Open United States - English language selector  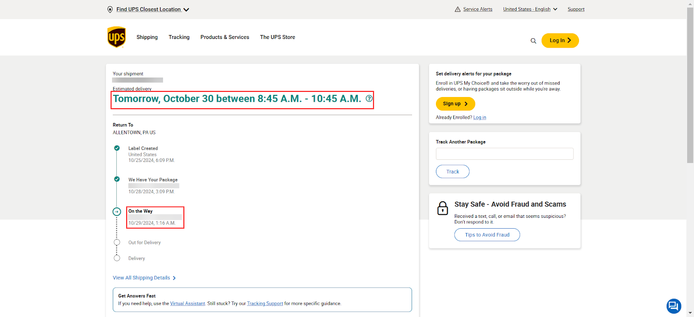click(x=530, y=10)
